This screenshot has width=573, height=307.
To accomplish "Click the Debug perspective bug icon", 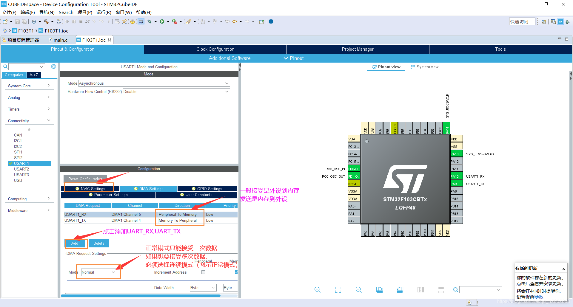I will (x=567, y=22).
